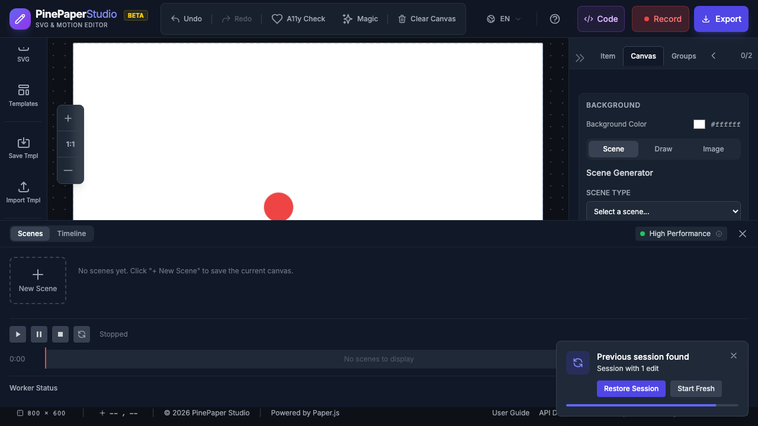This screenshot has height=426, width=758.
Task: Switch to the Timeline tab
Action: (72, 234)
